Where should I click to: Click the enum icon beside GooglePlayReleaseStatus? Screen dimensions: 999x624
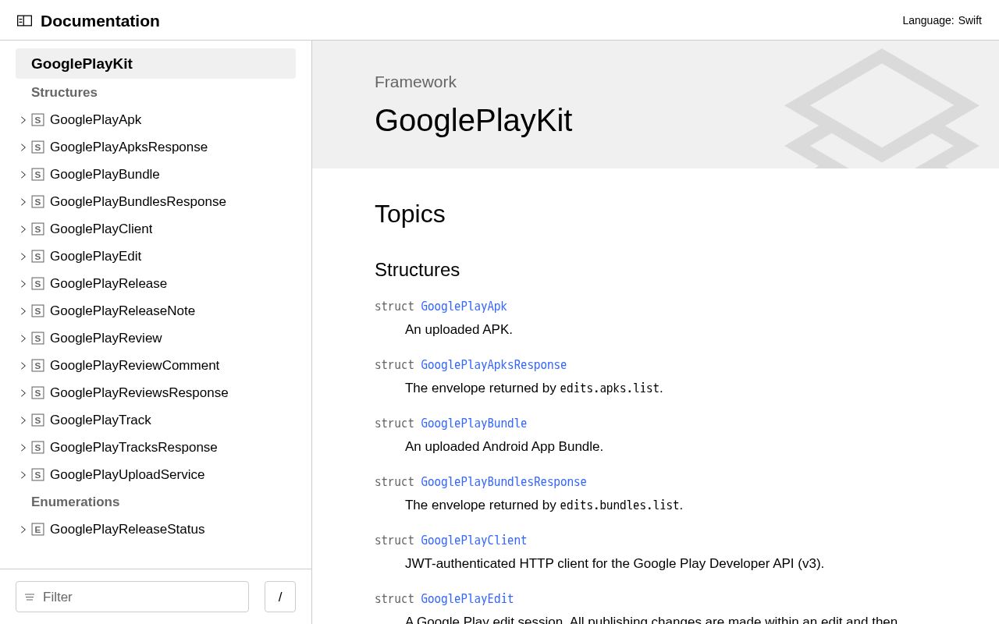coord(37,530)
